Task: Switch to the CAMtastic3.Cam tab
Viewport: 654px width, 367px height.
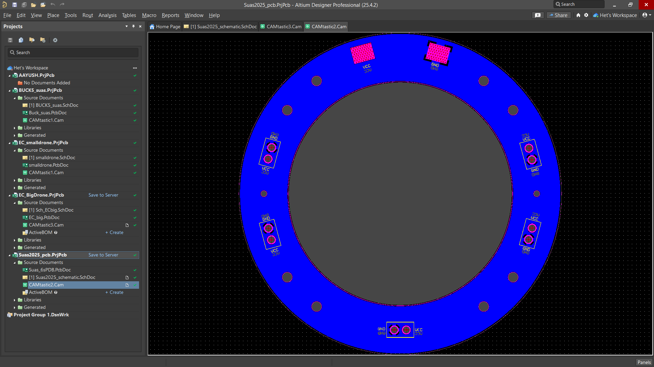Action: click(281, 27)
